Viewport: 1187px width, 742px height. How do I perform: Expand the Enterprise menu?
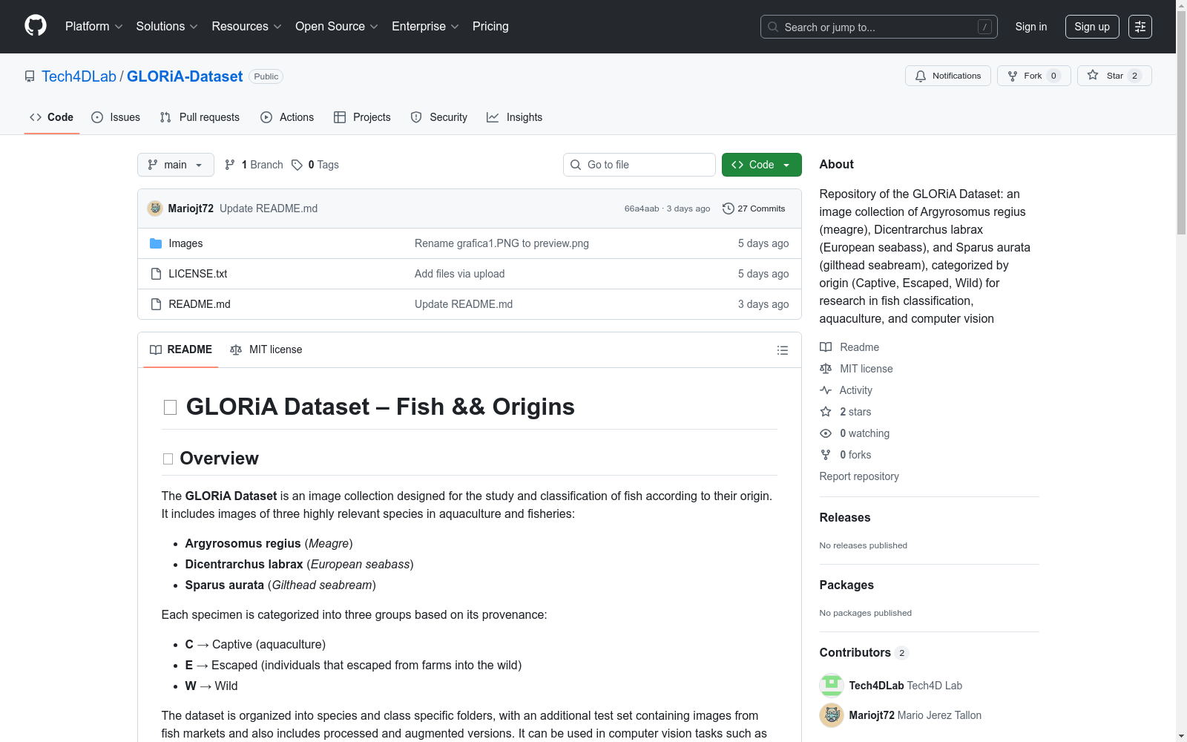click(425, 27)
